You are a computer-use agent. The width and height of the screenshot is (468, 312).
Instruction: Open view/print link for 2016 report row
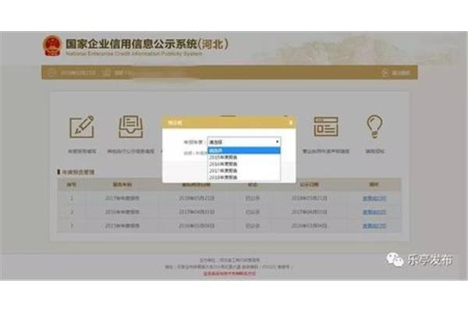(374, 212)
